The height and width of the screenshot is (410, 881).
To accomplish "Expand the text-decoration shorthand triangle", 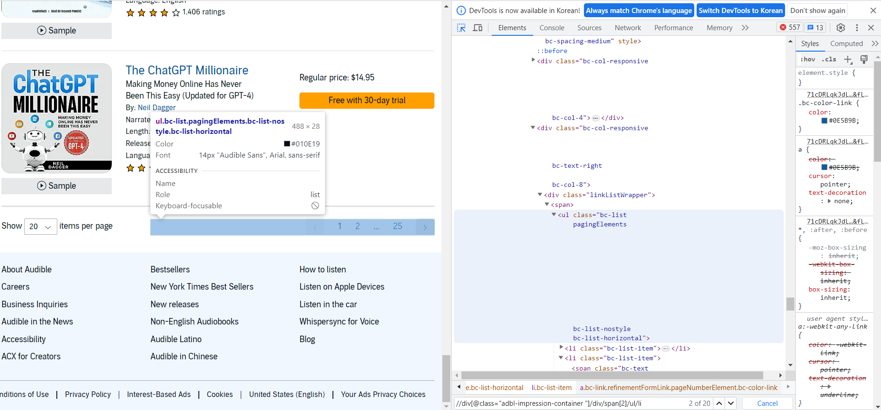I will (829, 201).
